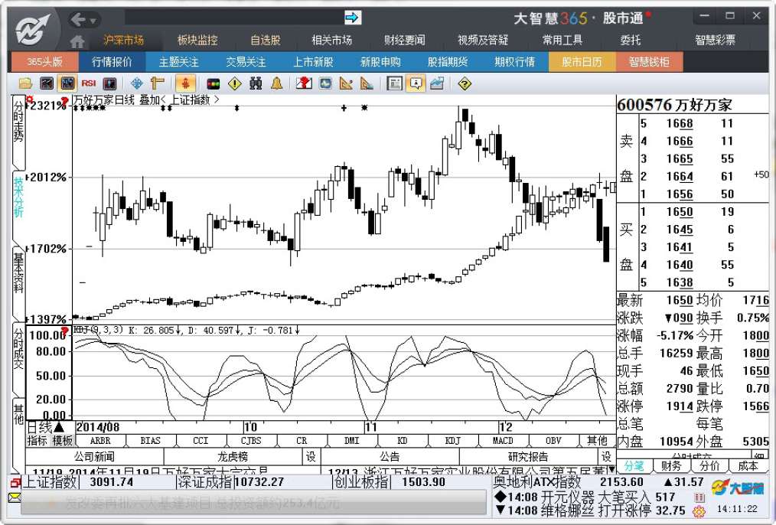Select the KDJ indicator tab

[x=452, y=440]
